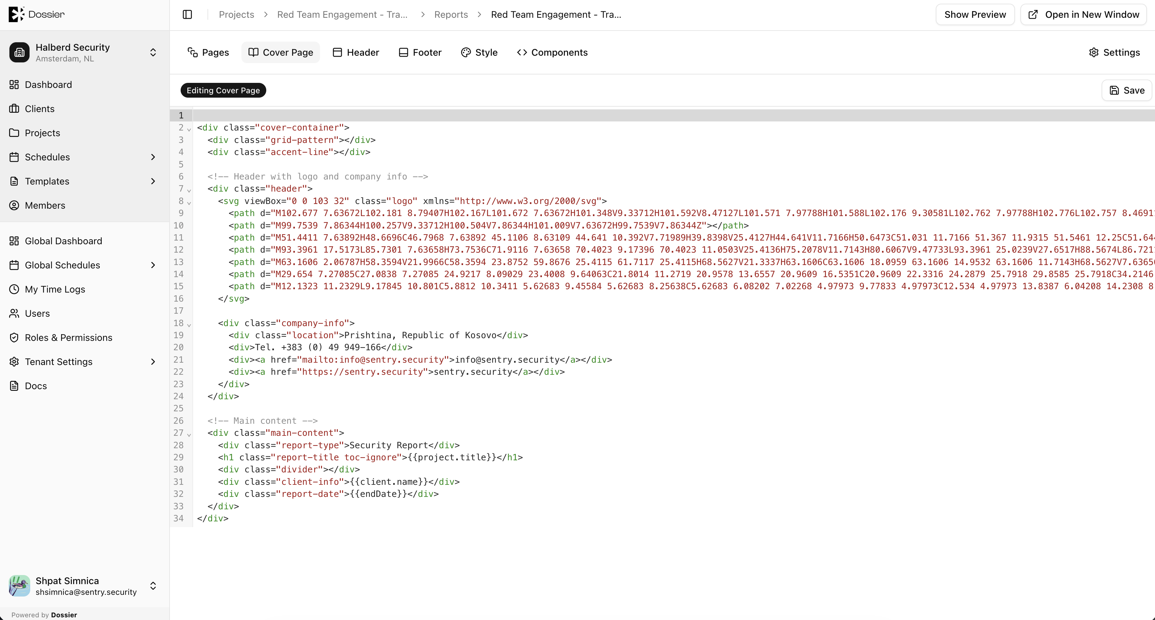Click Shpat Simnica avatar
The width and height of the screenshot is (1155, 620).
(19, 586)
